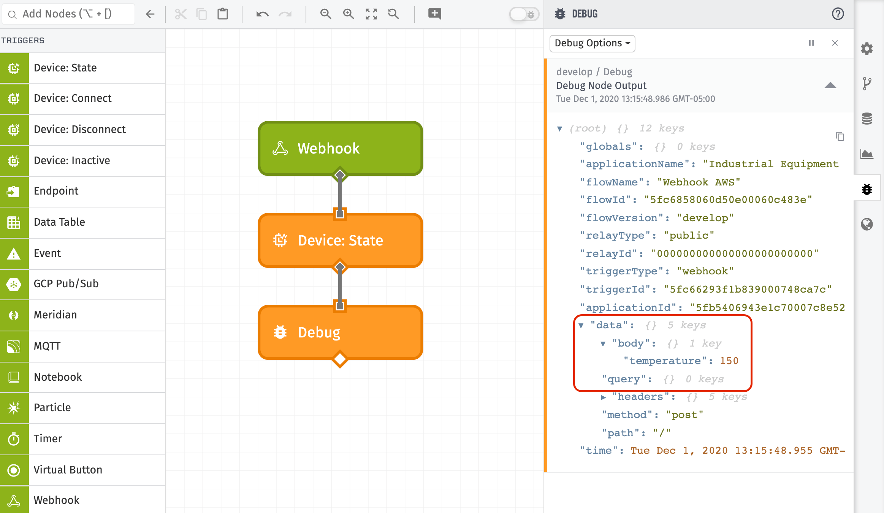Pick the Virtual Button trigger
Viewport: 884px width, 513px height.
(82, 470)
